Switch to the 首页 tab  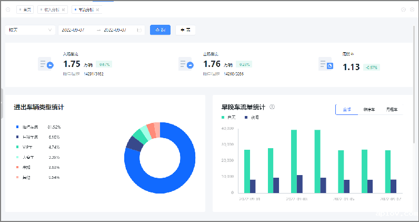click(26, 9)
